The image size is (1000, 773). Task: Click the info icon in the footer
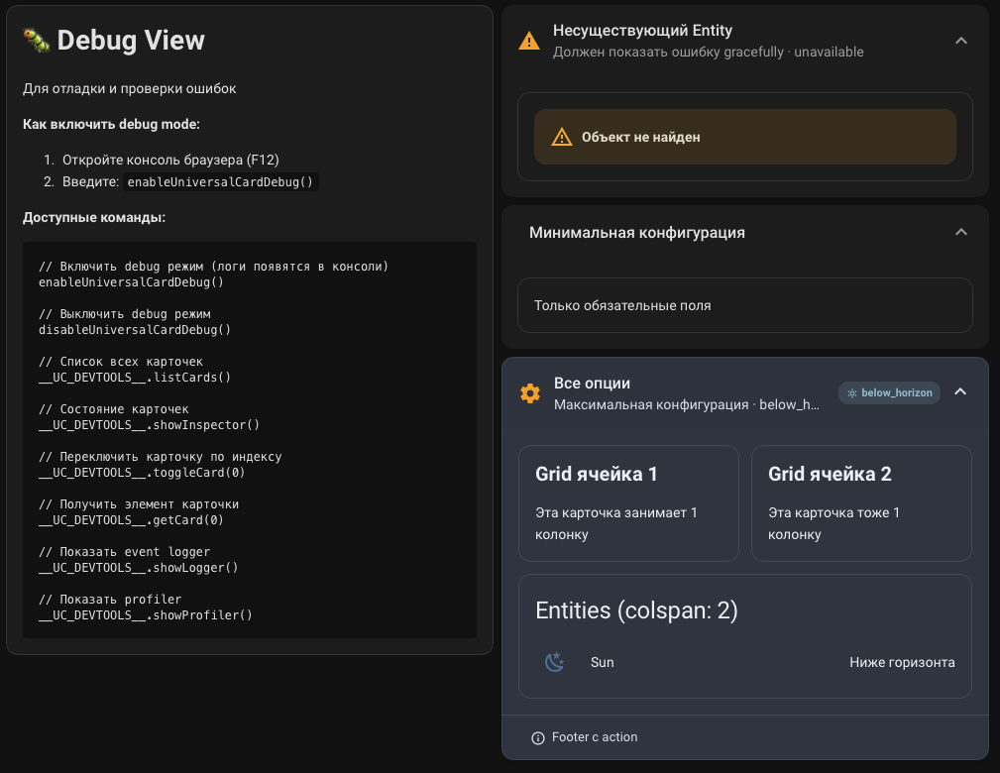pyautogui.click(x=538, y=737)
